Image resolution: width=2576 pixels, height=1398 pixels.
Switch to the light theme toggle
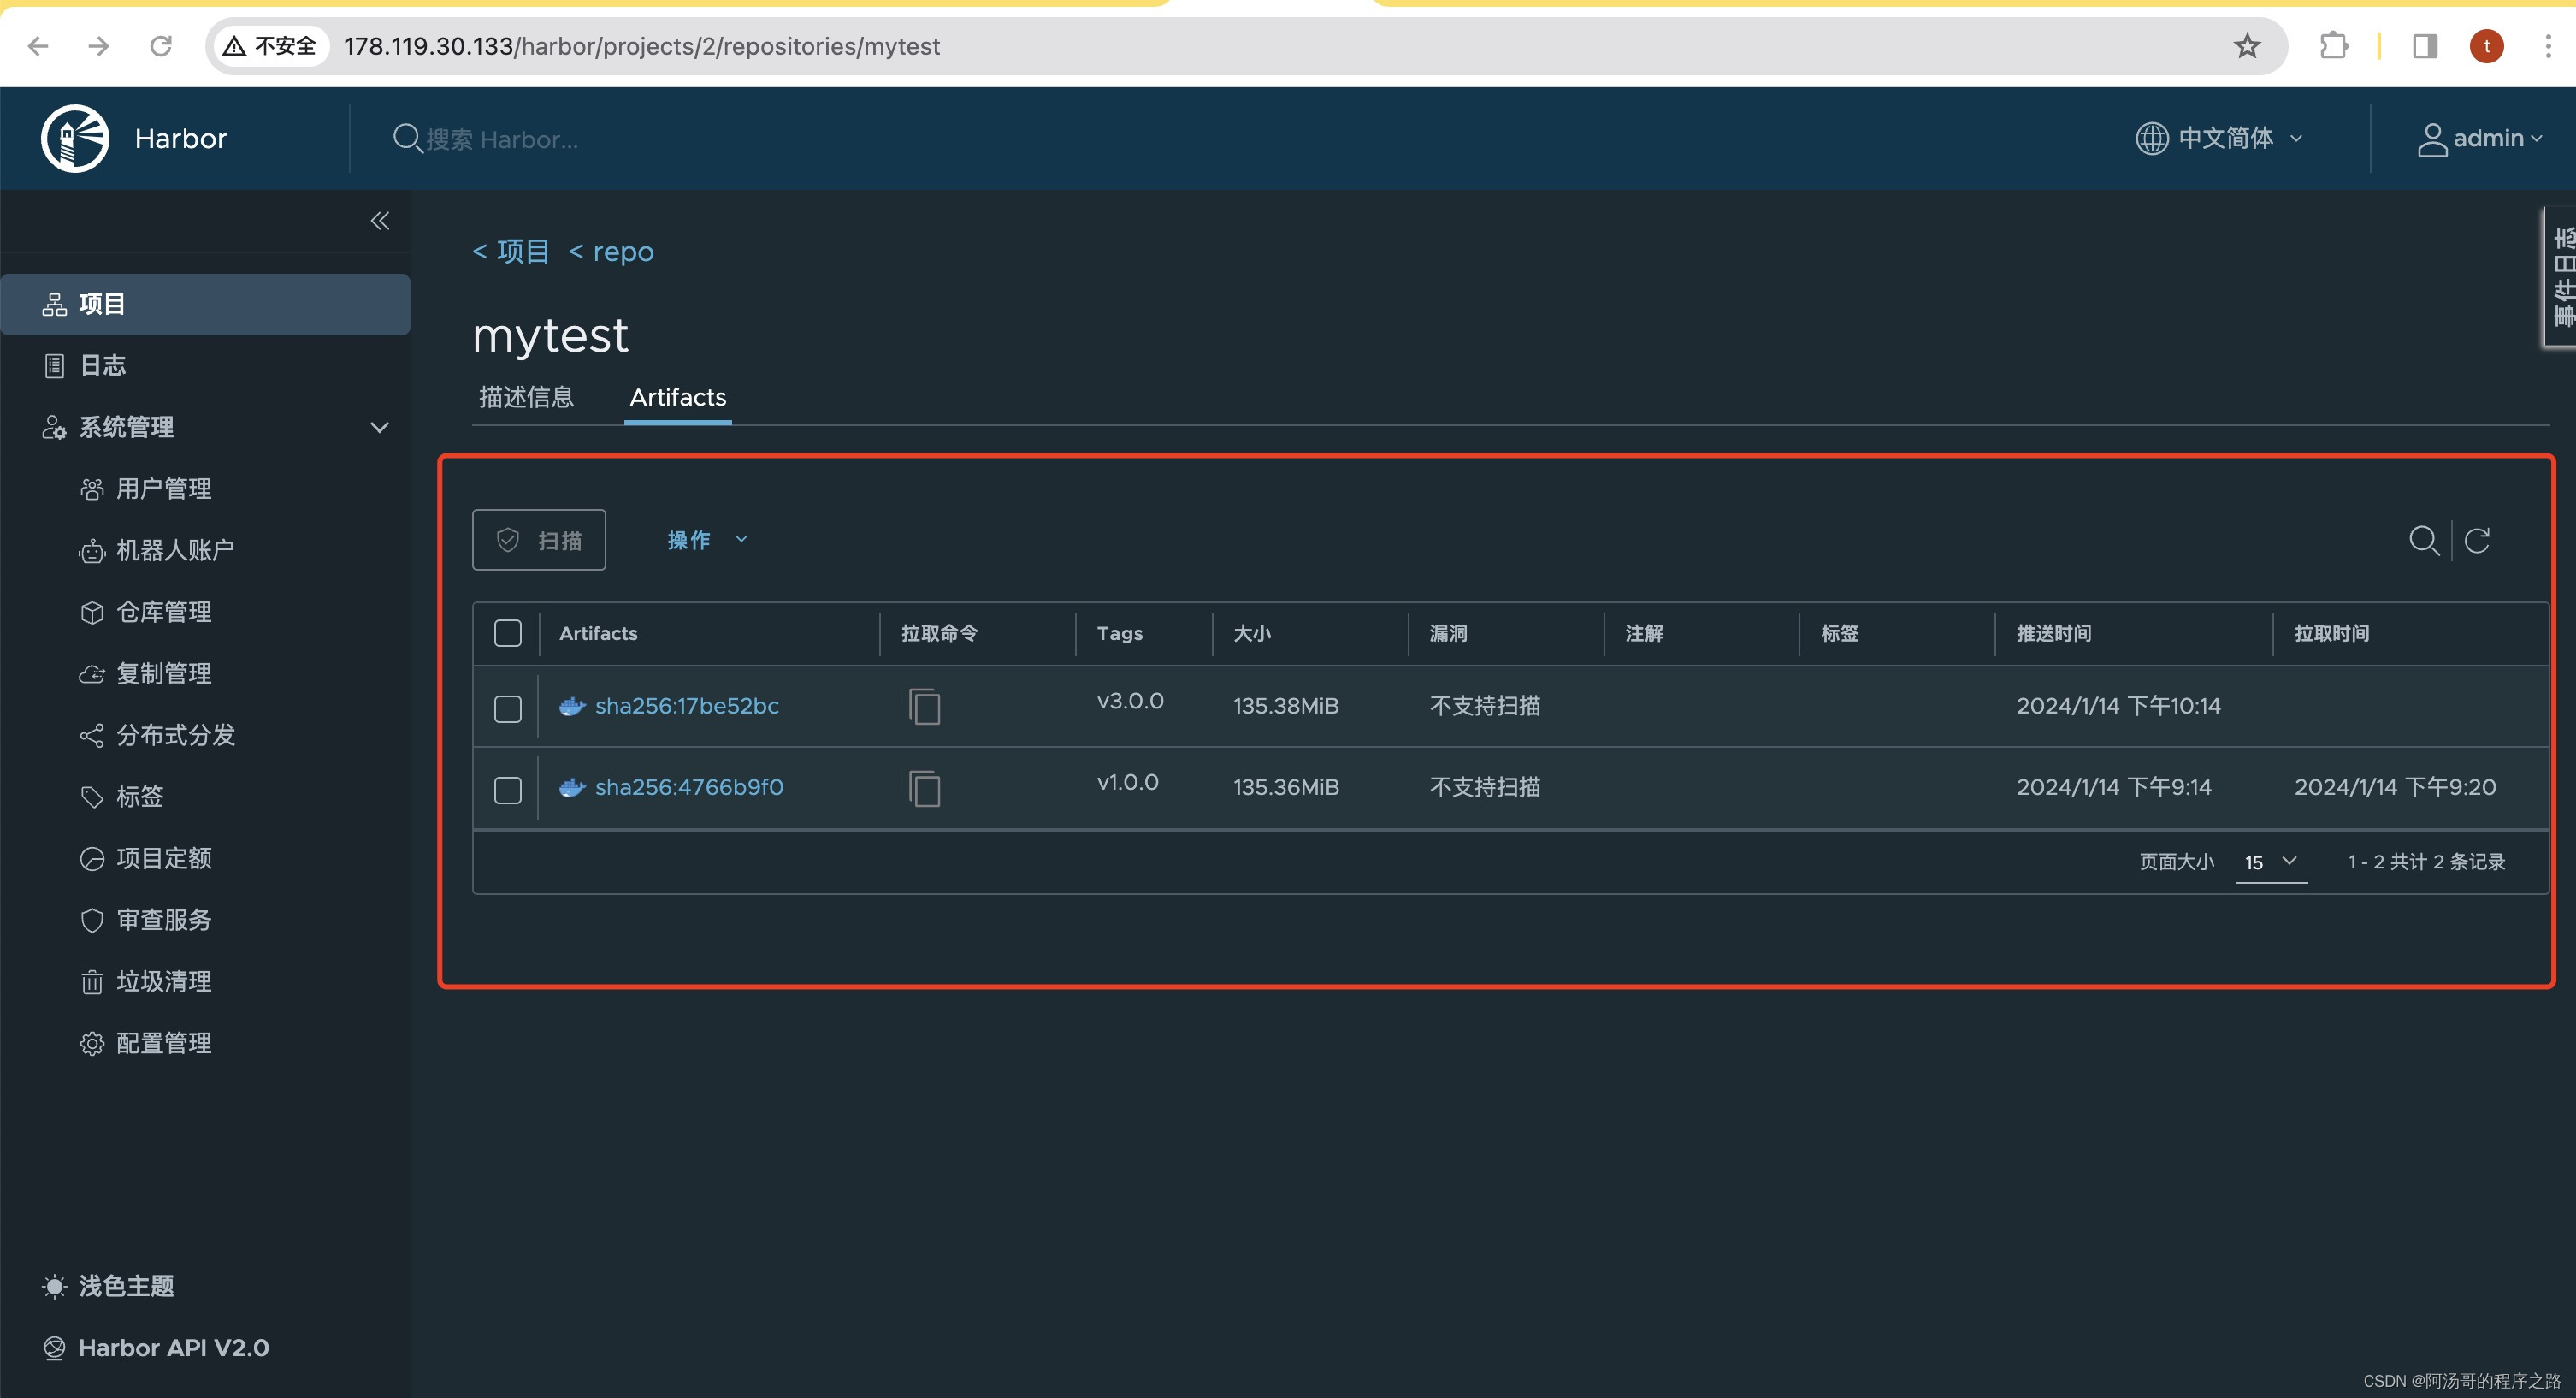pyautogui.click(x=108, y=1286)
